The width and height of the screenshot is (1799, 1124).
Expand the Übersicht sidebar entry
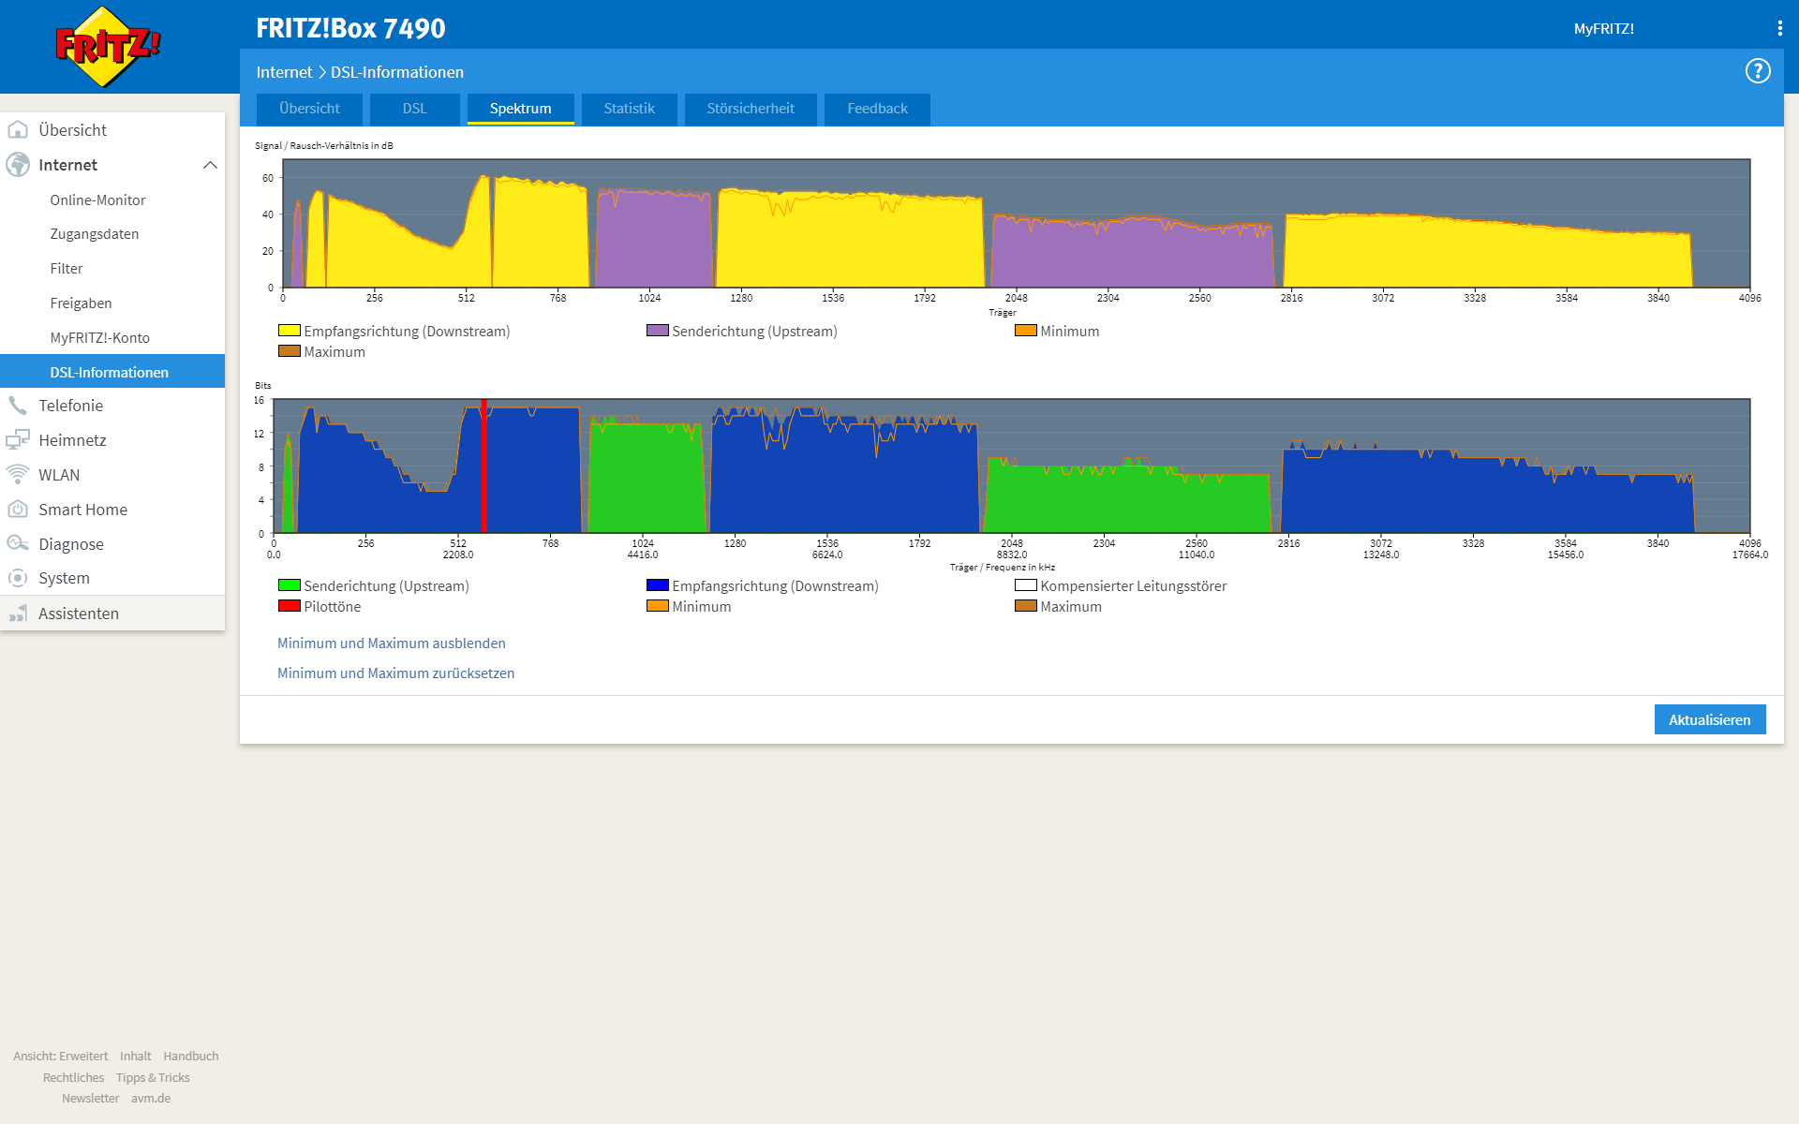tap(72, 130)
